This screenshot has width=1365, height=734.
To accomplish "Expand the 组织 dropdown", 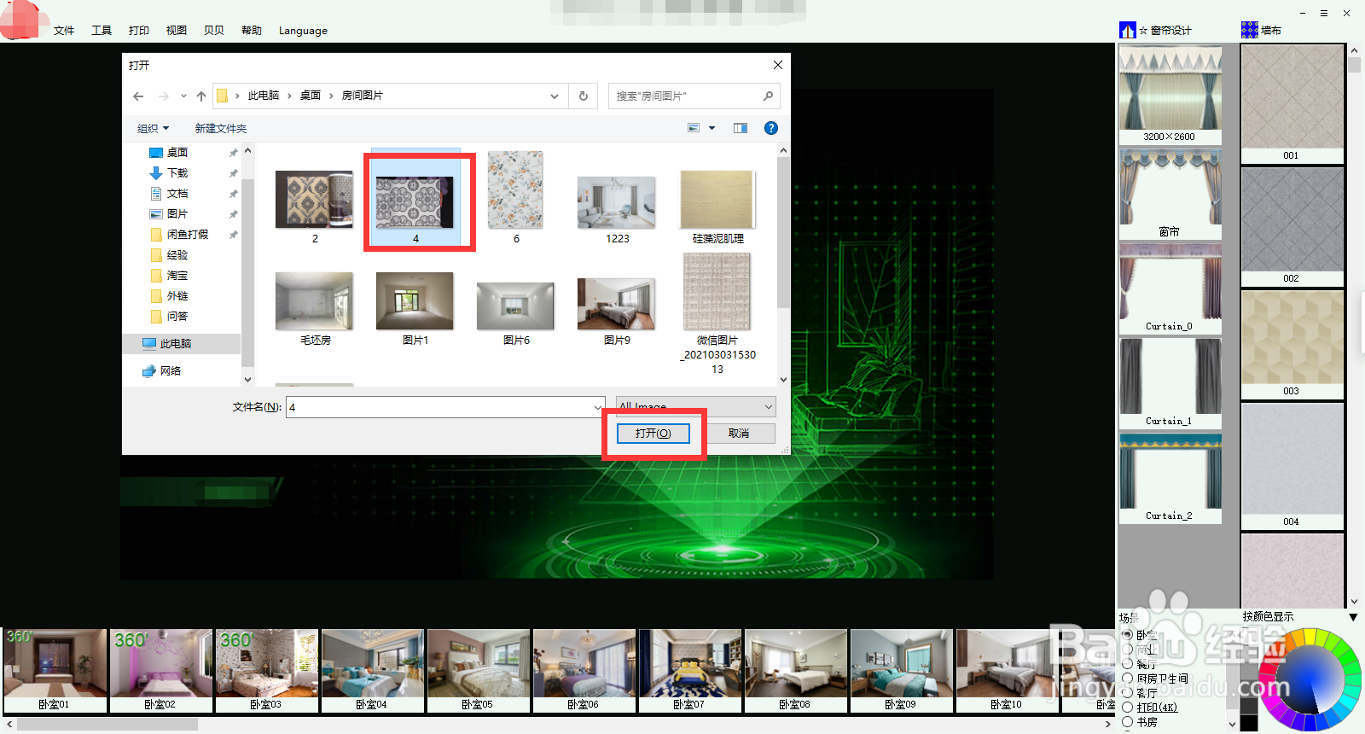I will (154, 128).
